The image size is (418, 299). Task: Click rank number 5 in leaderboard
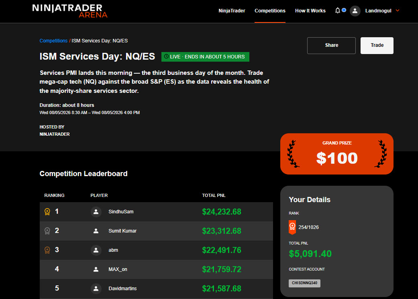click(x=57, y=288)
